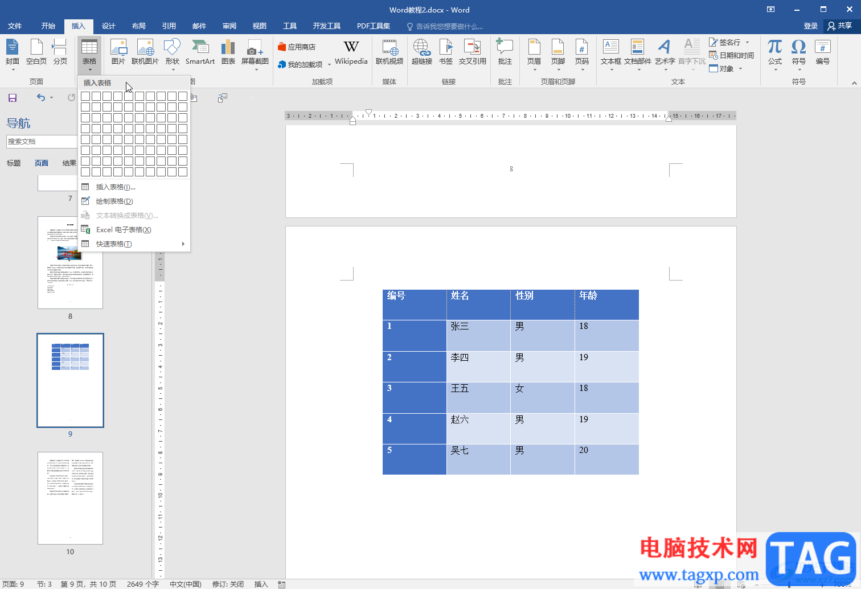
Task: Click the Search document (搜索文档) field
Action: click(x=42, y=141)
